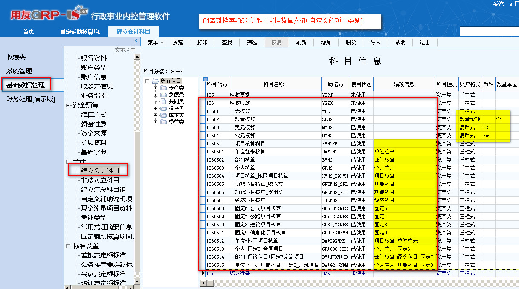Open the 菜单 dropdown in toolbar
This screenshot has width=519, height=289.
click(x=156, y=43)
